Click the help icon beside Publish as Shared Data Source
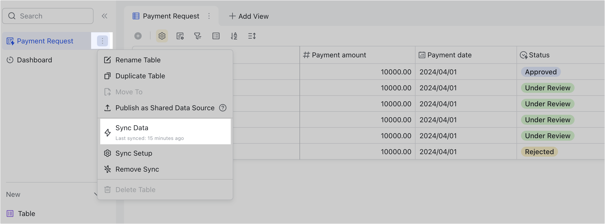The width and height of the screenshot is (605, 224). [x=223, y=108]
